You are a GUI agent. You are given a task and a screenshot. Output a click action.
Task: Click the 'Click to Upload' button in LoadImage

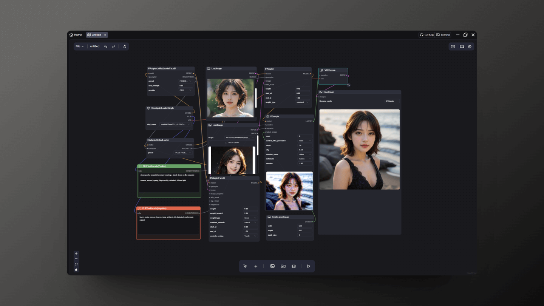[x=232, y=142]
